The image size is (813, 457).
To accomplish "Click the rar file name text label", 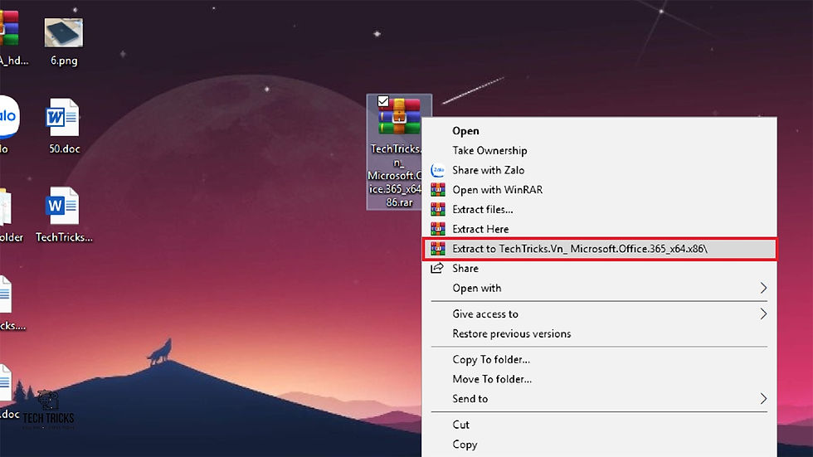I will [397, 176].
